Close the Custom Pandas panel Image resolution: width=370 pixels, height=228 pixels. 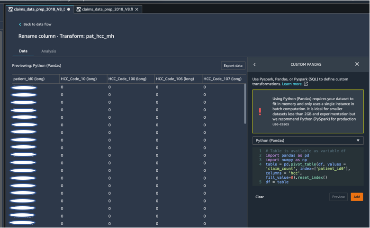pyautogui.click(x=357, y=64)
